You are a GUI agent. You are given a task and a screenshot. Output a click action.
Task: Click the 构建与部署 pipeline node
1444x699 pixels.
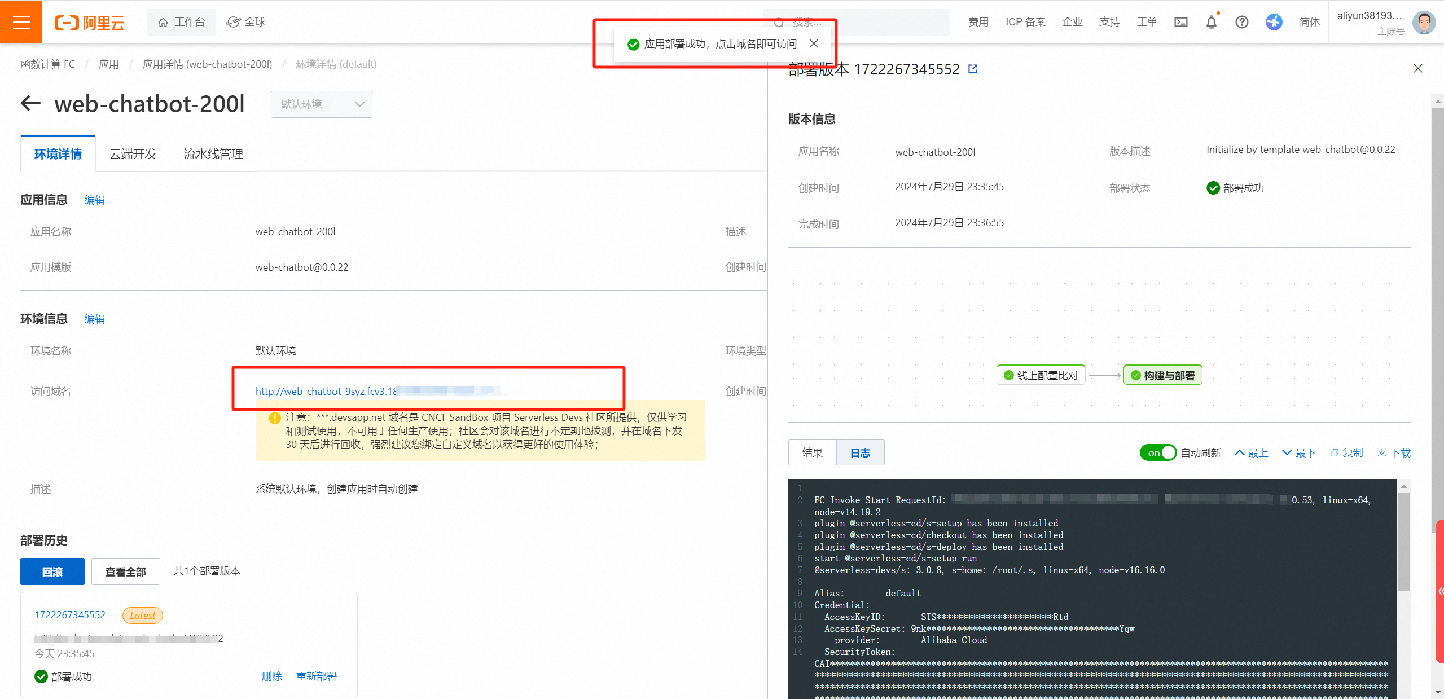pyautogui.click(x=1162, y=375)
